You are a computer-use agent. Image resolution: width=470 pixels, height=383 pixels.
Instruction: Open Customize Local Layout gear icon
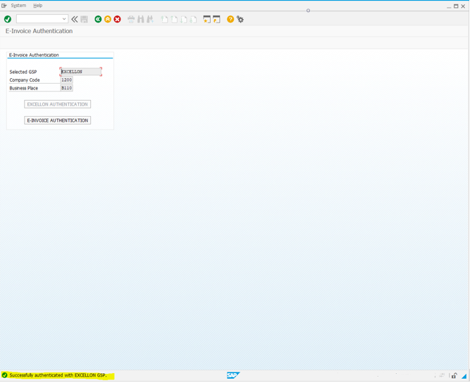point(240,19)
